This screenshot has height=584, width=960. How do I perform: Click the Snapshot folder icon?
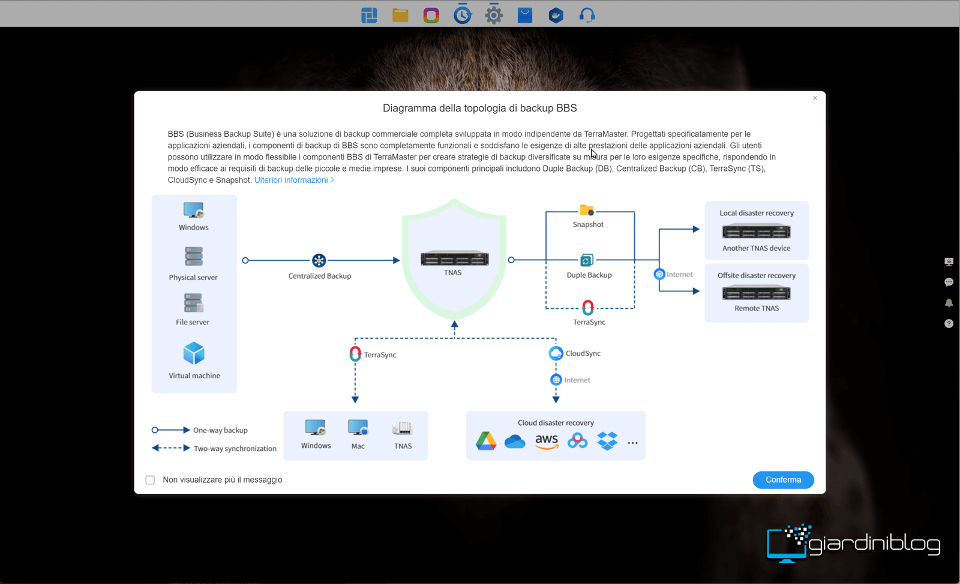tap(587, 210)
